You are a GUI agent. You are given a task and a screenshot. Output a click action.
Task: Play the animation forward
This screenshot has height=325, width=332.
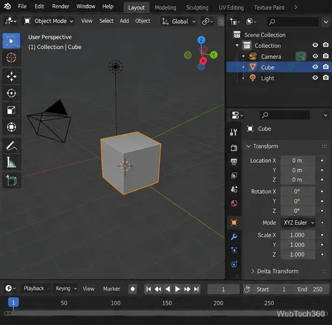coord(177,289)
